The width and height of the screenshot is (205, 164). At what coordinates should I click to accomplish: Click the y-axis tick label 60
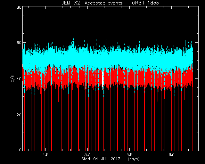[x=19, y=43]
